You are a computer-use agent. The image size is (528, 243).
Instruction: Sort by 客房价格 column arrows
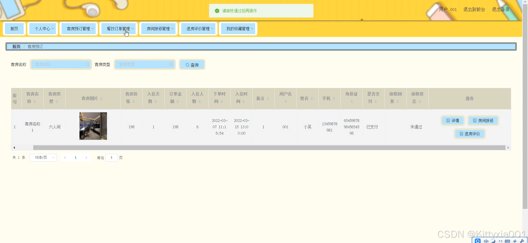tap(134, 102)
